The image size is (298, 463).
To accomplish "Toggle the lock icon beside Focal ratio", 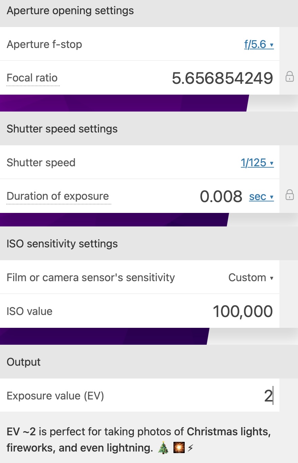I will click(290, 77).
